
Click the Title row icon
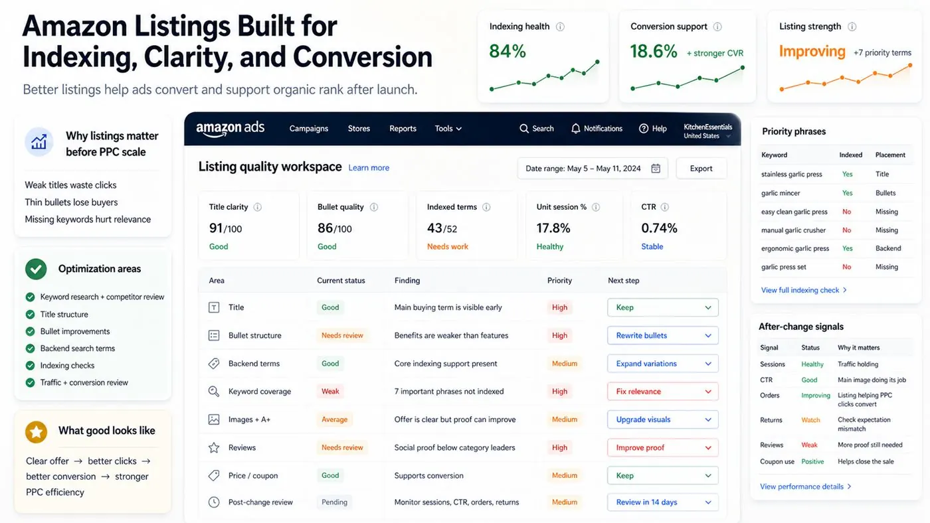[x=214, y=307]
